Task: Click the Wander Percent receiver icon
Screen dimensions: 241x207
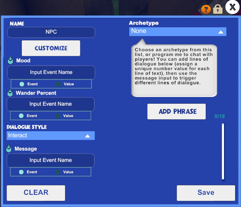Action: (x=10, y=93)
